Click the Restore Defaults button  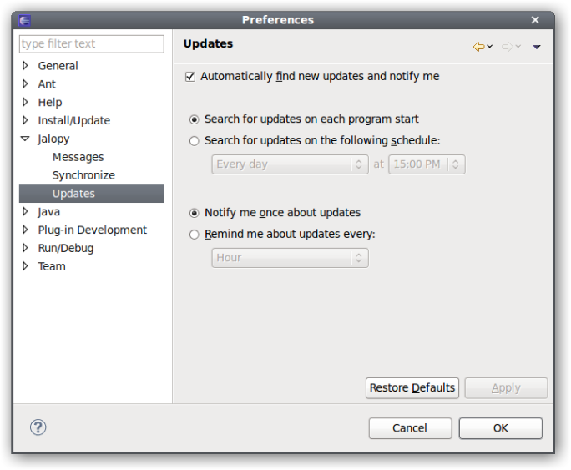(x=412, y=388)
